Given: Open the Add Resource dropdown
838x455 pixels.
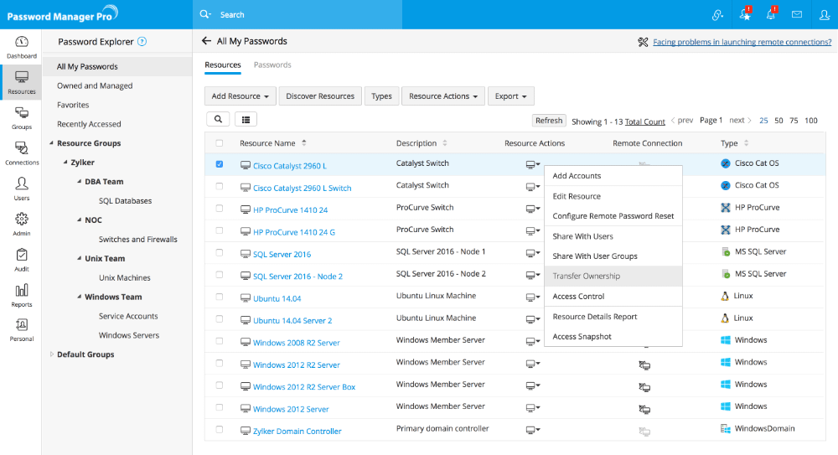Looking at the screenshot, I should 241,96.
